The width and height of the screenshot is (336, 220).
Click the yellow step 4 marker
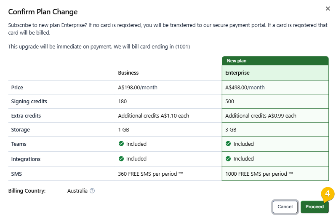(328, 194)
